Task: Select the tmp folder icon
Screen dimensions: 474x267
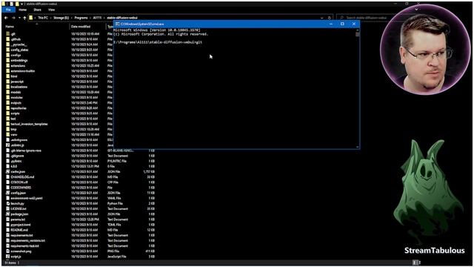Action: [x=8, y=129]
